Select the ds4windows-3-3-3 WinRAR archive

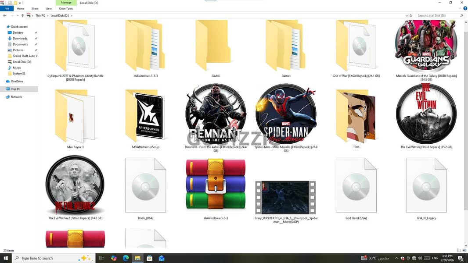point(216,184)
